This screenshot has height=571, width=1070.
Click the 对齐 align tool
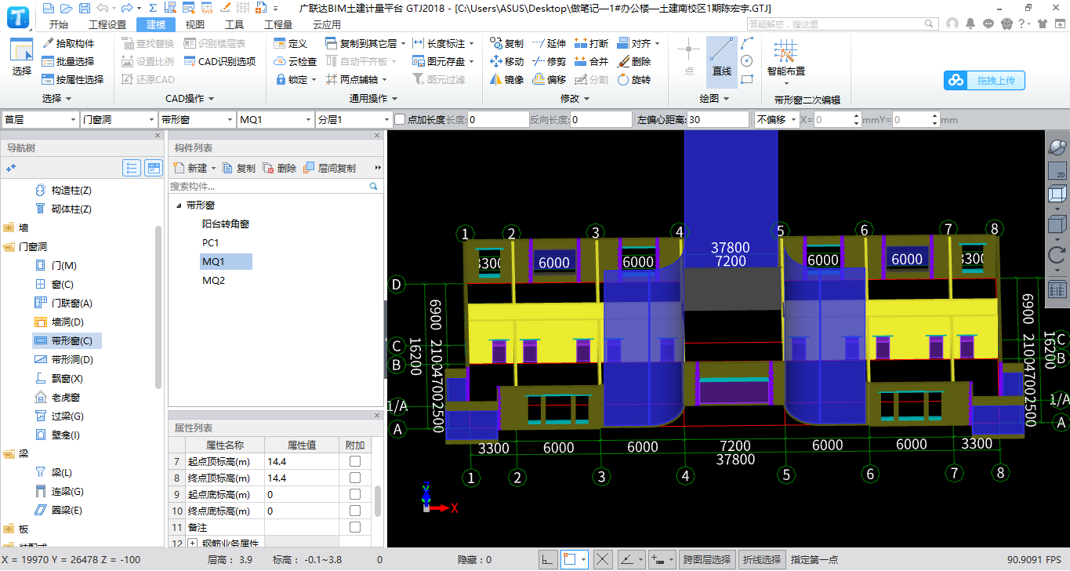[x=638, y=43]
